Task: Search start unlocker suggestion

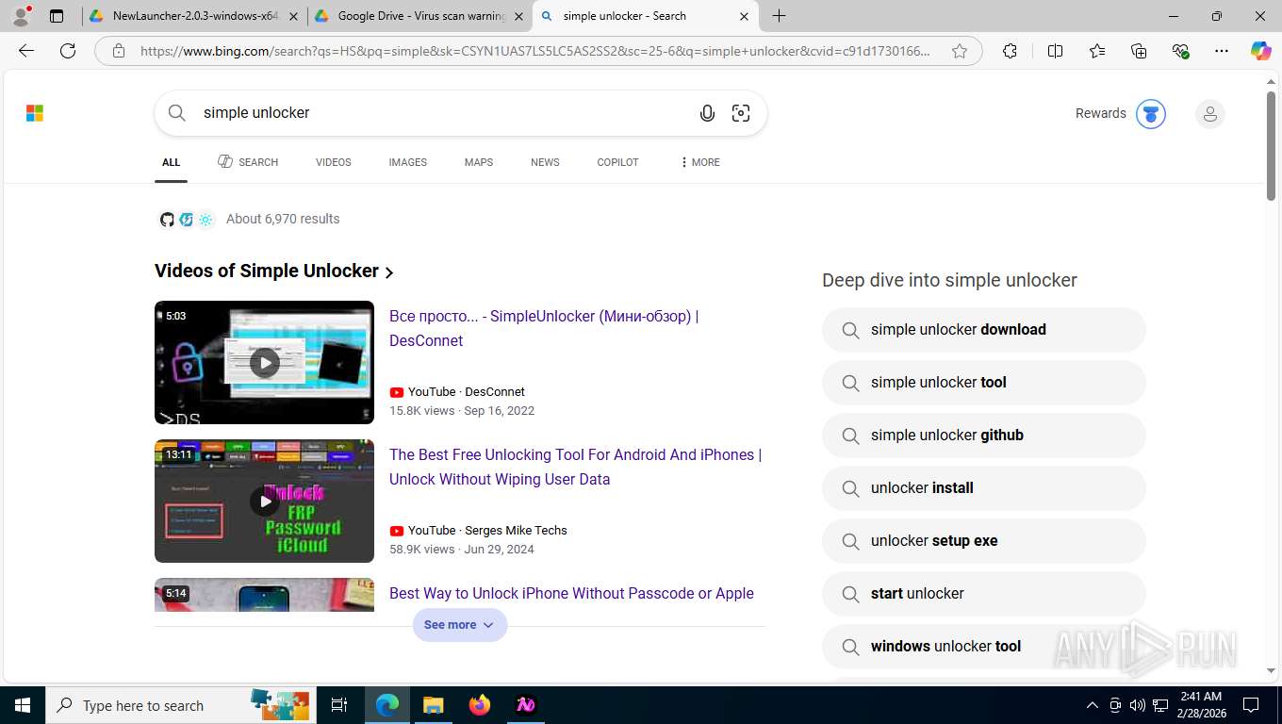Action: point(983,594)
